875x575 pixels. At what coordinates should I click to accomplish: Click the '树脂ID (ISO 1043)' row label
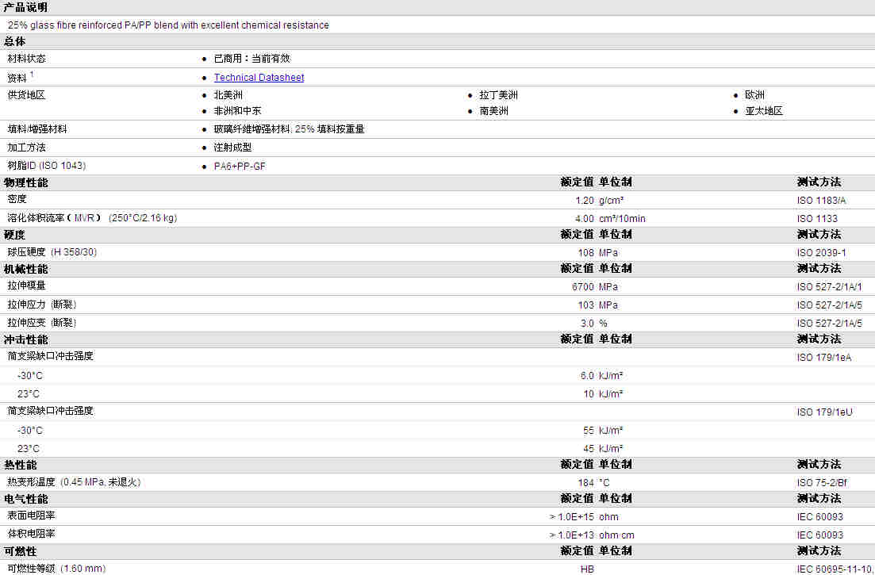(x=46, y=166)
